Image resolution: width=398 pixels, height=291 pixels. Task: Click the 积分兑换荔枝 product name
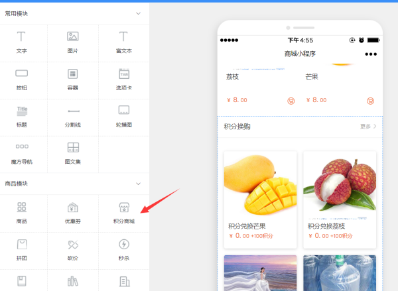[x=326, y=226]
